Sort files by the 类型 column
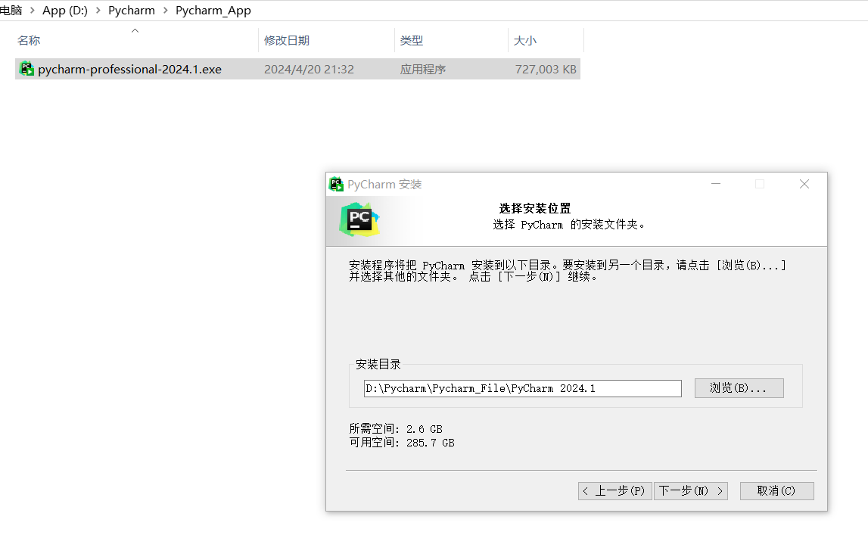The image size is (868, 535). pyautogui.click(x=410, y=40)
